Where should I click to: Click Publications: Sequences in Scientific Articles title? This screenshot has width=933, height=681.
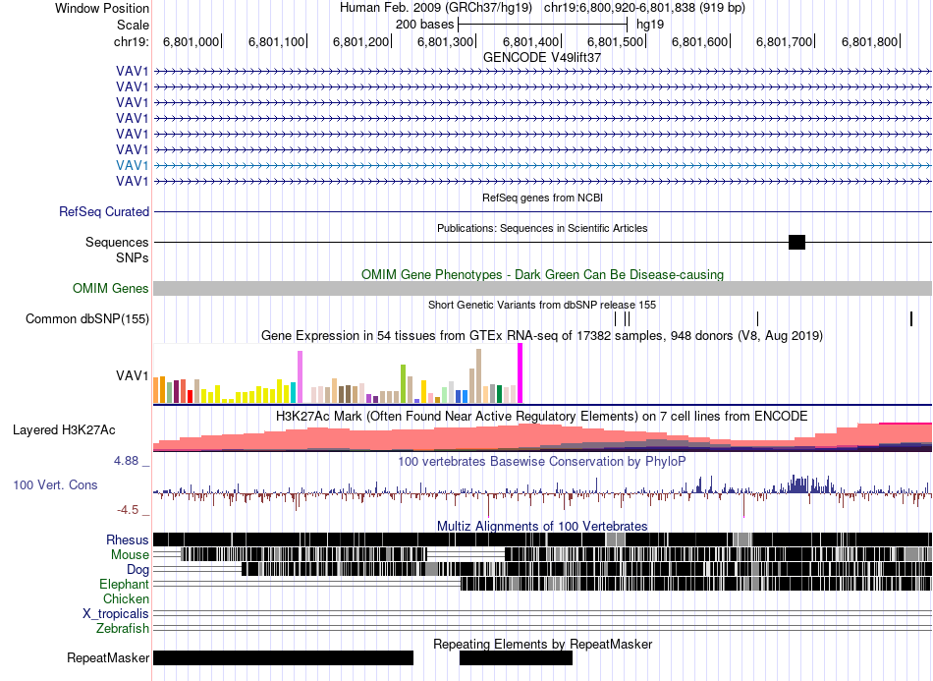[542, 228]
